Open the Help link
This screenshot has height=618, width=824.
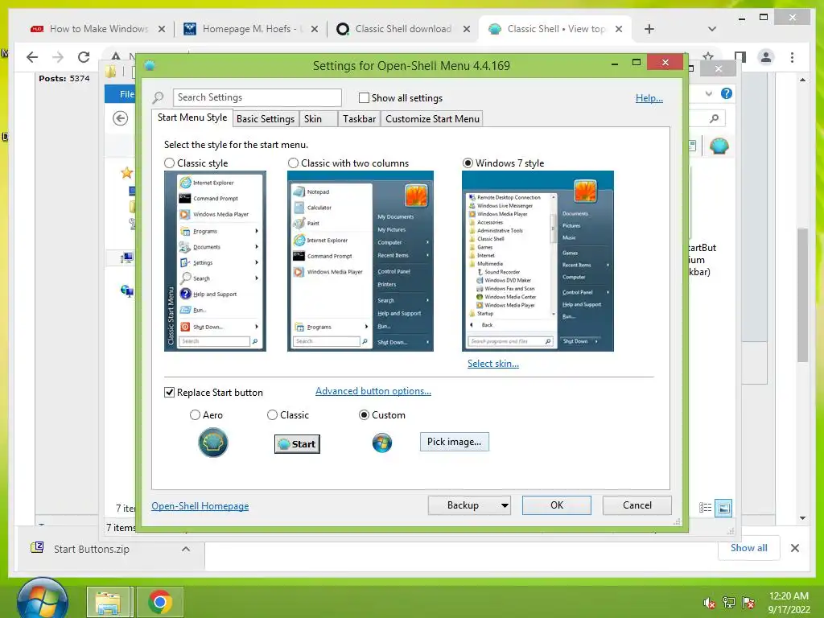[x=649, y=97]
